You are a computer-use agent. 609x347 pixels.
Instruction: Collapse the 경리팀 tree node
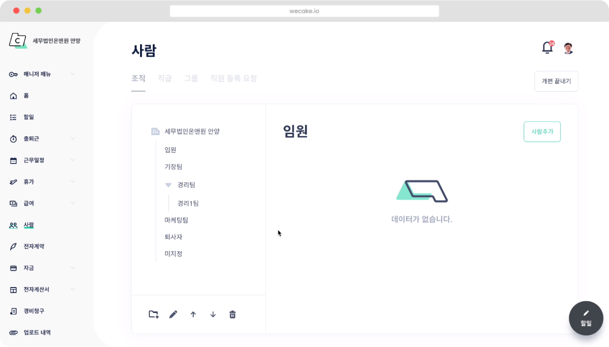point(168,185)
